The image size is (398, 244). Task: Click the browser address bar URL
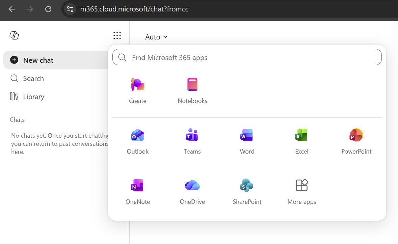(134, 9)
